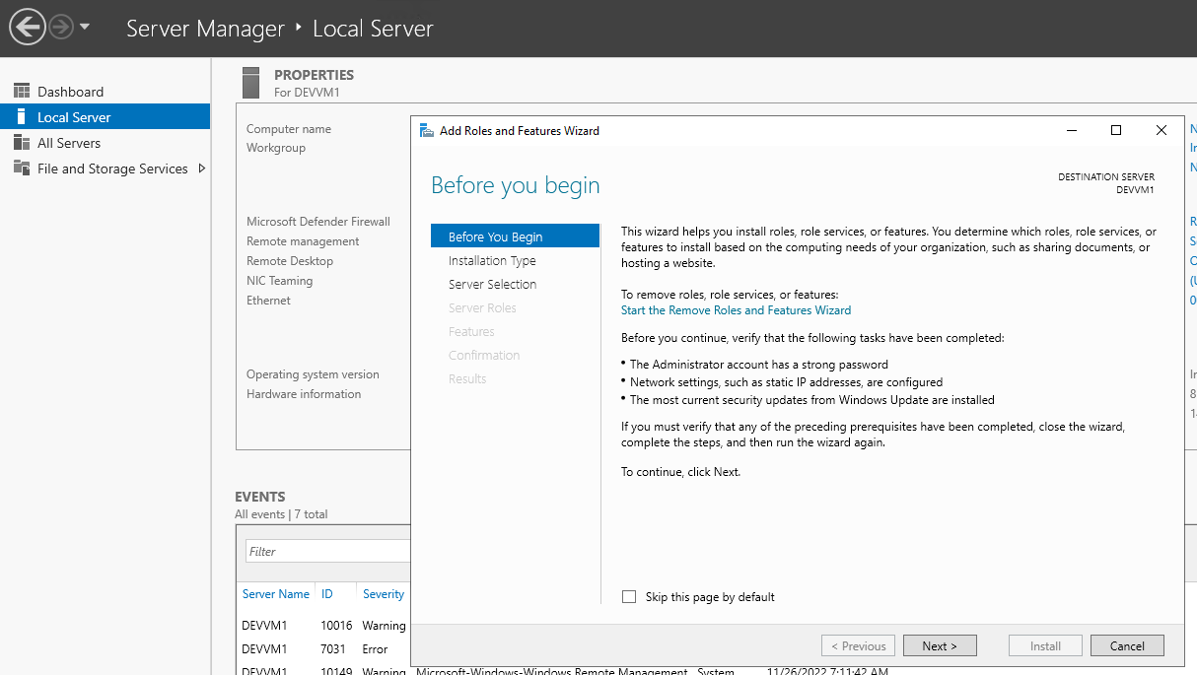
Task: Select Local Server in the navigation pane
Action: (105, 116)
